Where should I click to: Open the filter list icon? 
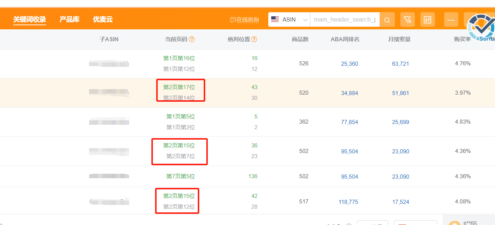click(407, 20)
